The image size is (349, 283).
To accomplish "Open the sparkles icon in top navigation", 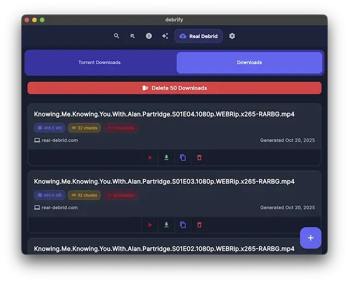I will click(165, 36).
